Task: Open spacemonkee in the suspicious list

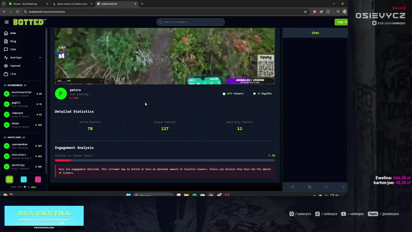Action: [23, 146]
